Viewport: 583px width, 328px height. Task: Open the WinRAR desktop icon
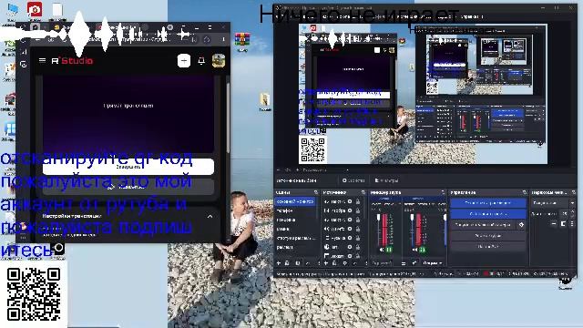pos(242,41)
